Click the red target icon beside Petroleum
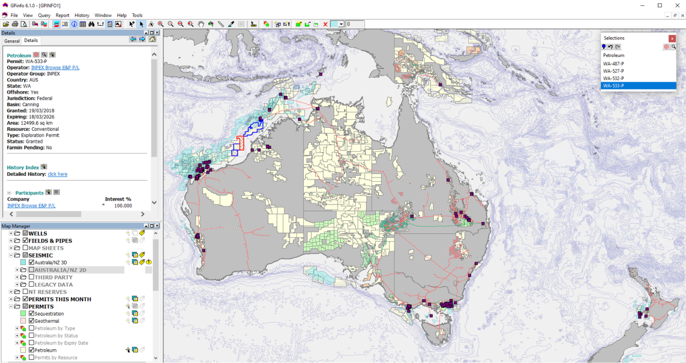Image resolution: width=686 pixels, height=363 pixels. (x=36, y=55)
